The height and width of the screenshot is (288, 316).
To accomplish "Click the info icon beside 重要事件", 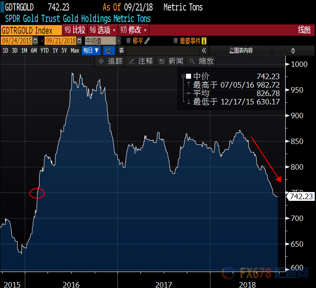I will tap(204, 41).
